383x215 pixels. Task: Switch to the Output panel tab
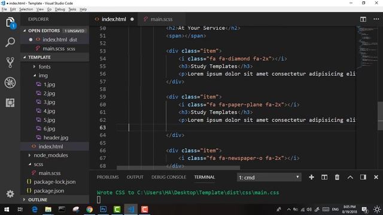pyautogui.click(x=135, y=177)
